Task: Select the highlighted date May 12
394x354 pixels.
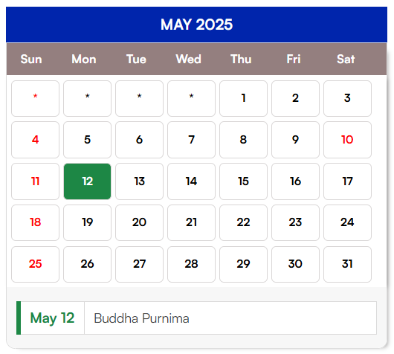Action: tap(87, 181)
